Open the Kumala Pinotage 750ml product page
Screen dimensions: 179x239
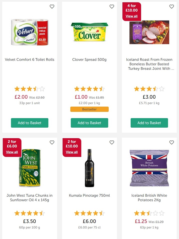click(x=89, y=195)
